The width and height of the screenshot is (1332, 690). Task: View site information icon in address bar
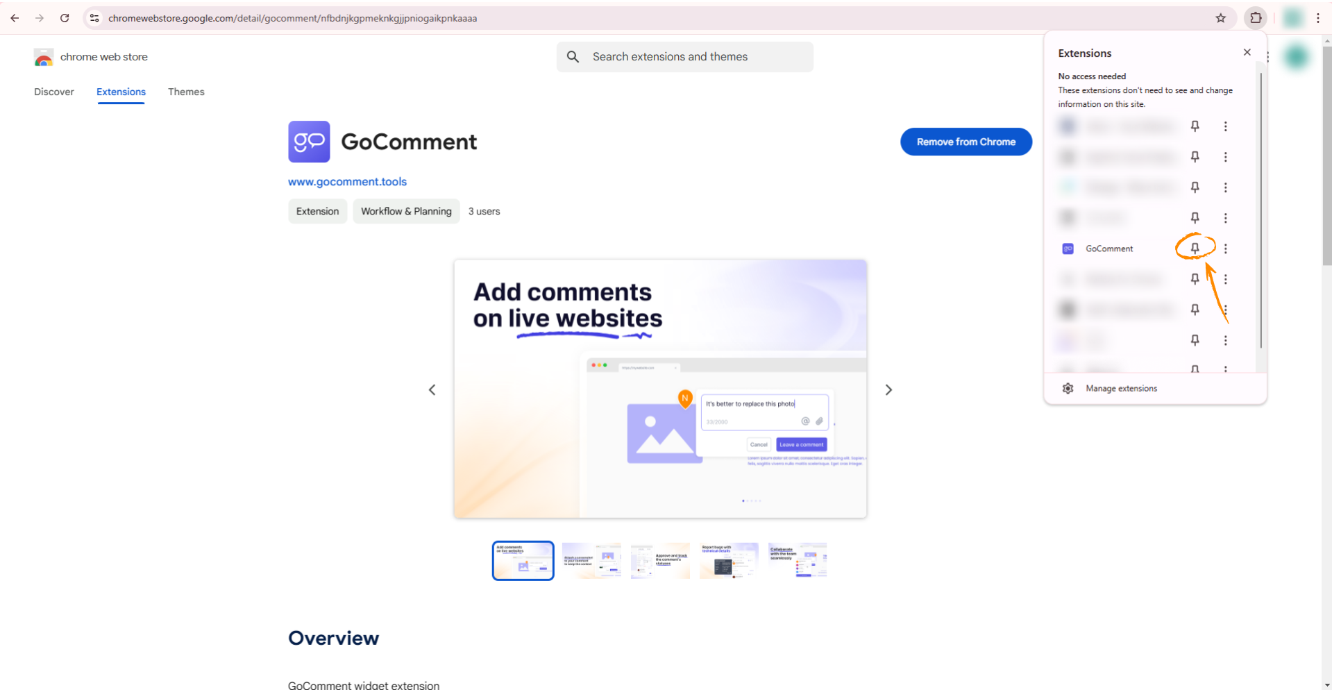[x=95, y=18]
